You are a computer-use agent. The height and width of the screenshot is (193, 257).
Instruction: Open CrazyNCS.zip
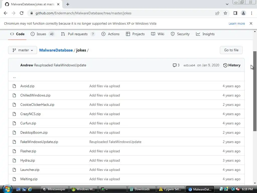(x=30, y=114)
